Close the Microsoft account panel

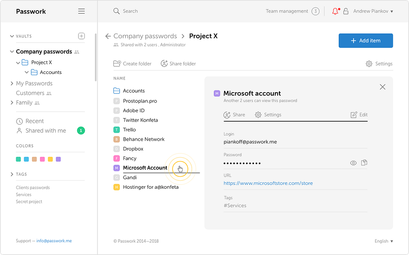point(383,87)
